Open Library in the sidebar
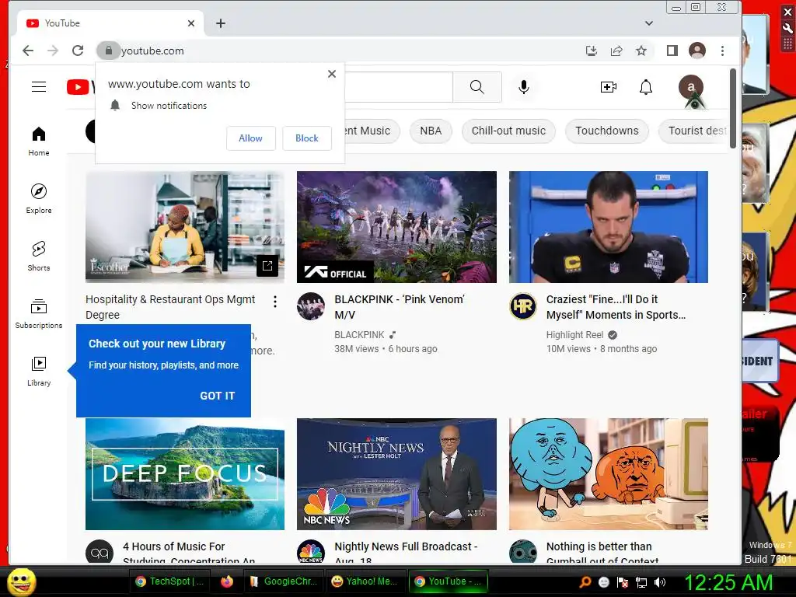Image resolution: width=796 pixels, height=597 pixels. pyautogui.click(x=39, y=371)
